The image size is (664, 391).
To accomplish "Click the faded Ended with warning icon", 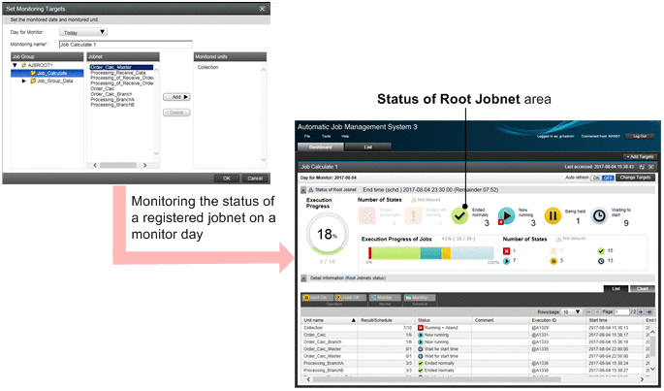I will coord(413,215).
